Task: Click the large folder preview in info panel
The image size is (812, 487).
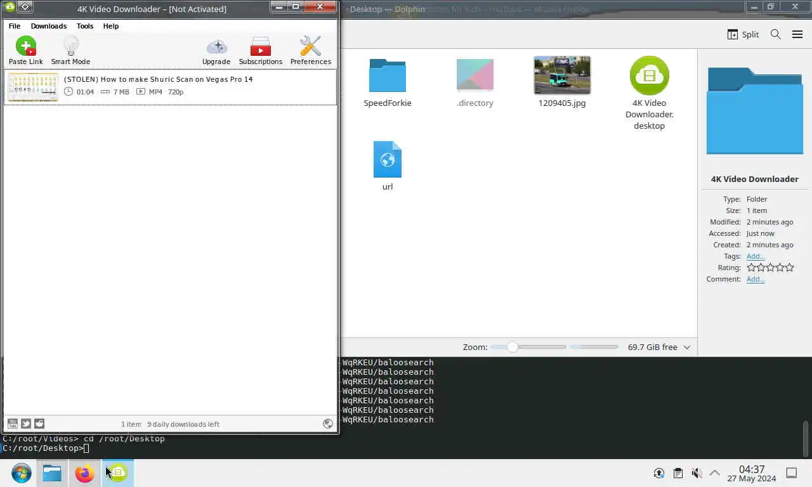Action: (x=754, y=112)
